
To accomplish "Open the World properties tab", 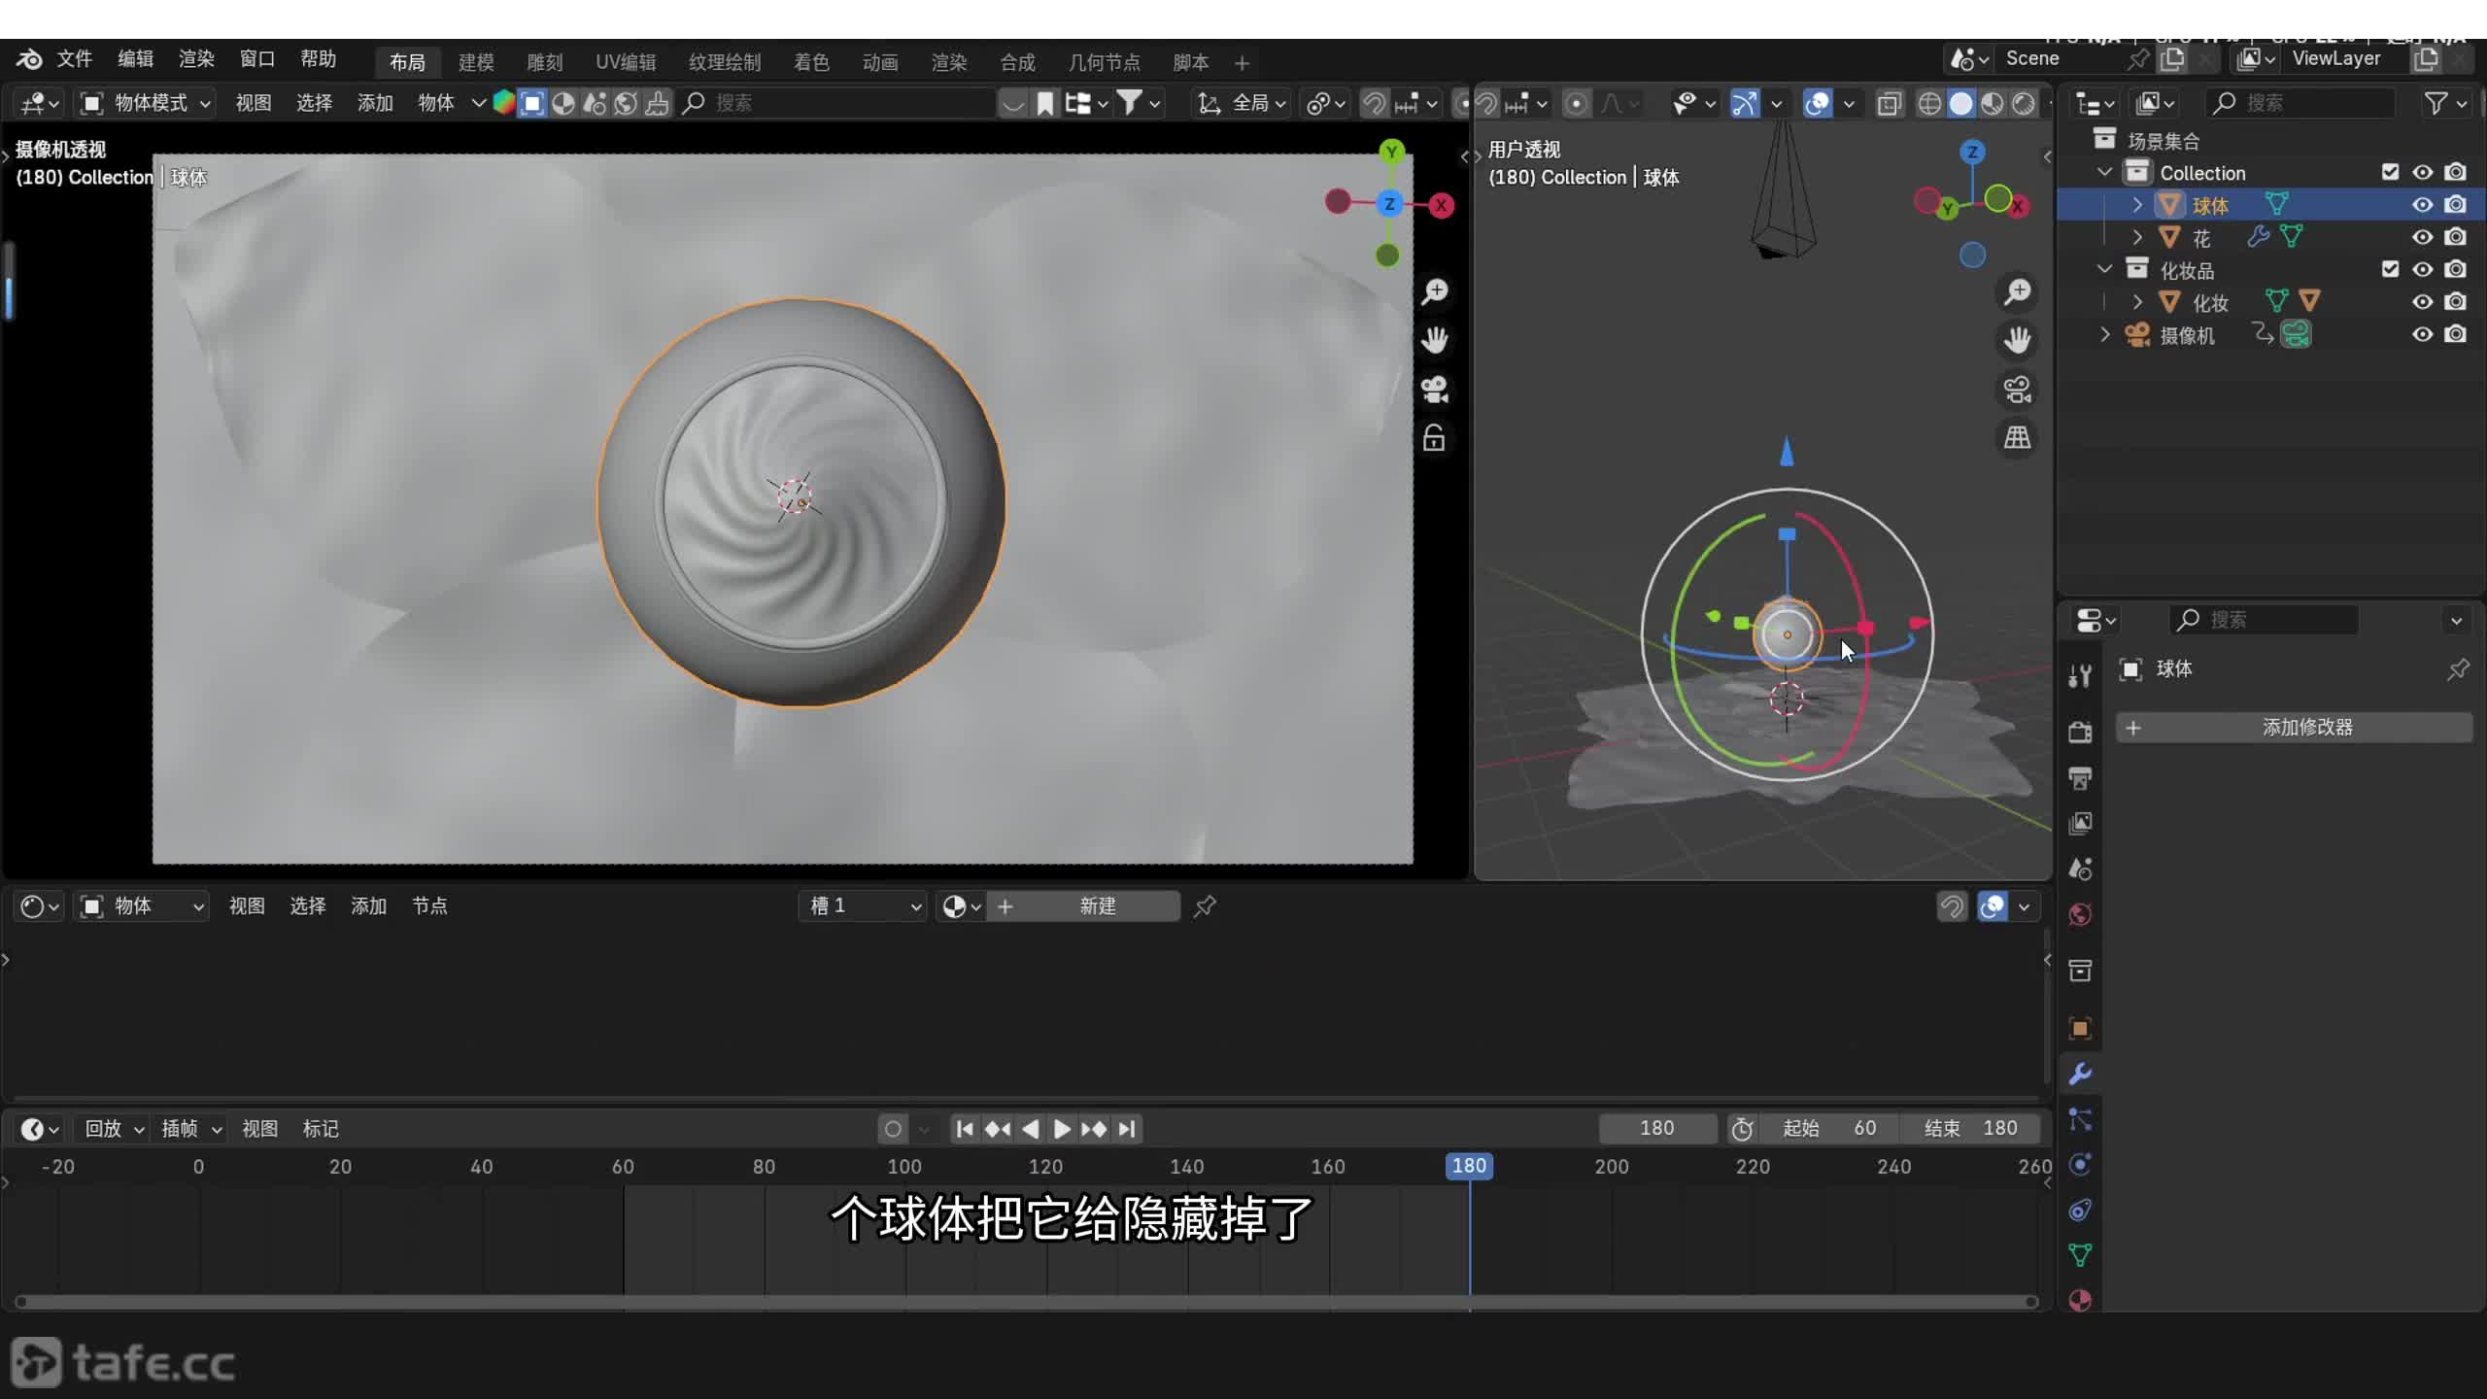I will point(2080,914).
